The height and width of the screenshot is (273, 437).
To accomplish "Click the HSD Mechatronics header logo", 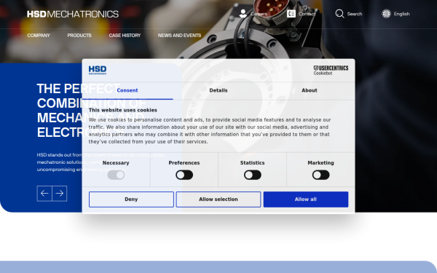I will click(x=73, y=14).
